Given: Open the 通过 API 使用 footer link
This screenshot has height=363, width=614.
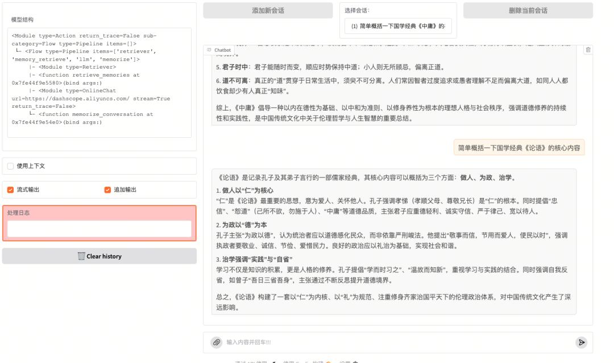Looking at the screenshot, I should 250,361.
